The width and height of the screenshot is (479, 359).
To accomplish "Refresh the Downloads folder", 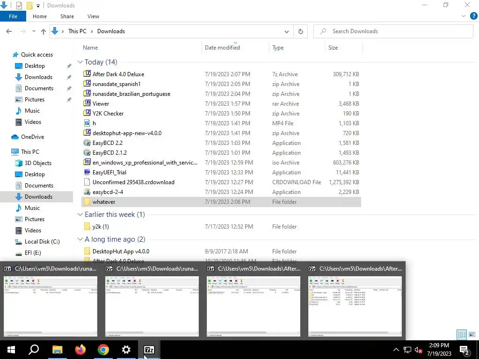I will coord(301,31).
